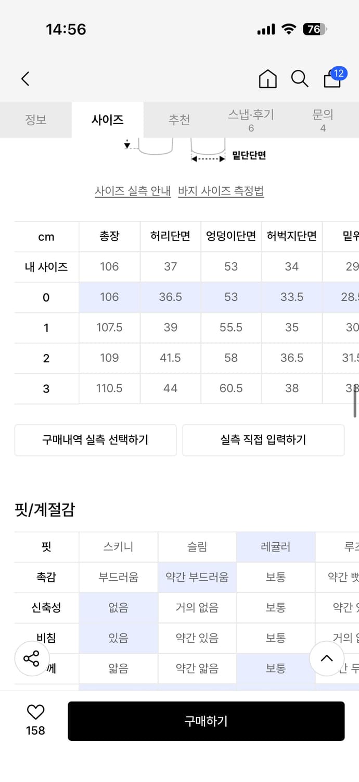Go to the home icon
359x782 pixels.
[x=268, y=79]
